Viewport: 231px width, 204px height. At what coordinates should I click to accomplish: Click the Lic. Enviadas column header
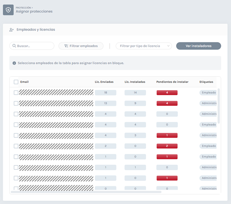point(104,82)
